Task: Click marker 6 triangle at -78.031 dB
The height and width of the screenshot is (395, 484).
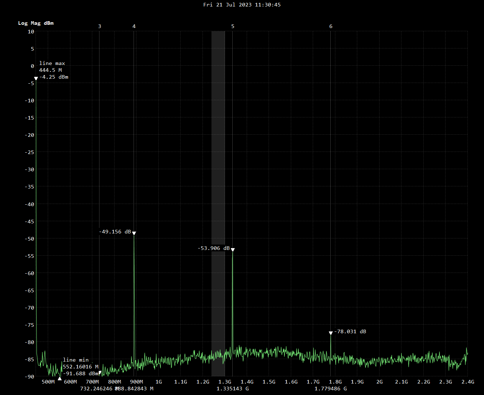Action: click(x=331, y=333)
